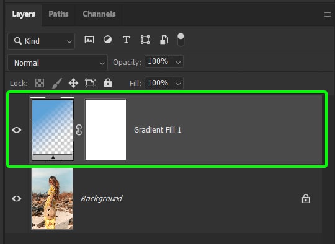
Task: Lock all padlock icon
Action: [x=108, y=83]
